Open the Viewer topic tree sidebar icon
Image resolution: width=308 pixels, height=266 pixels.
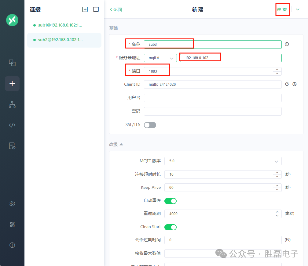pyautogui.click(x=12, y=104)
